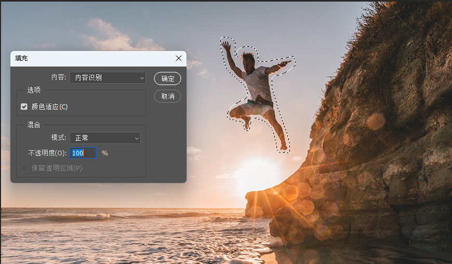Click the 混合 group heading
The height and width of the screenshot is (264, 452).
click(34, 125)
